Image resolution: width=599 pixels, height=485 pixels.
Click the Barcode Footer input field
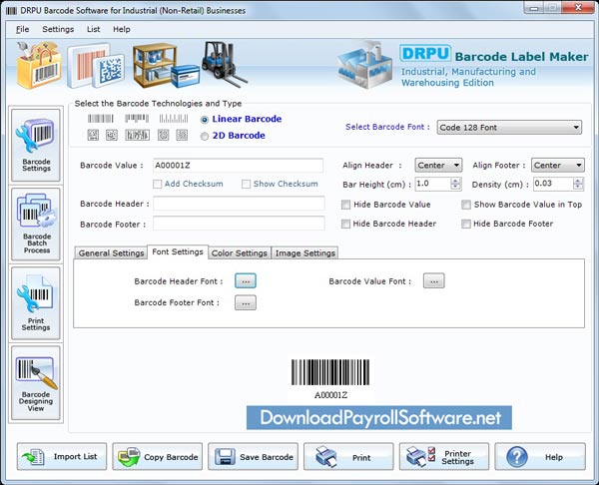239,224
